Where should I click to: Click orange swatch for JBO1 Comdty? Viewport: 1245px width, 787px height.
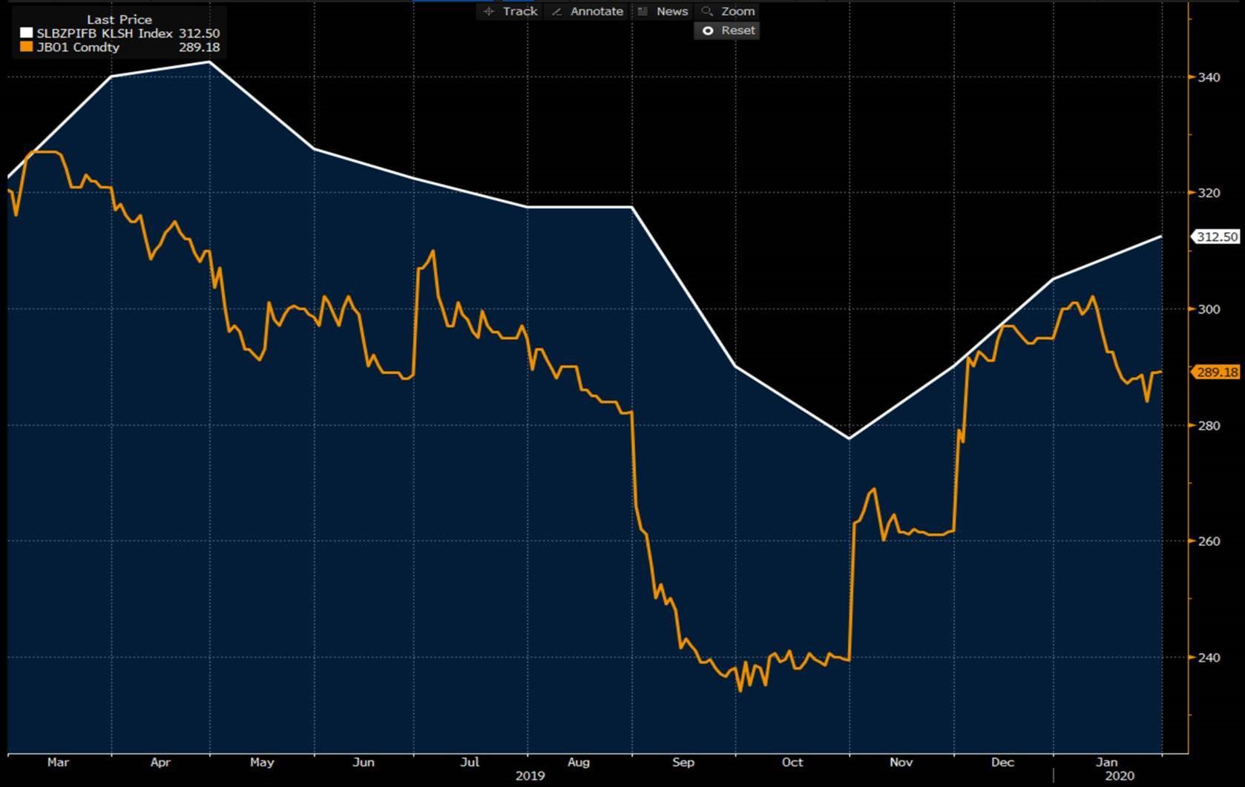pos(27,47)
